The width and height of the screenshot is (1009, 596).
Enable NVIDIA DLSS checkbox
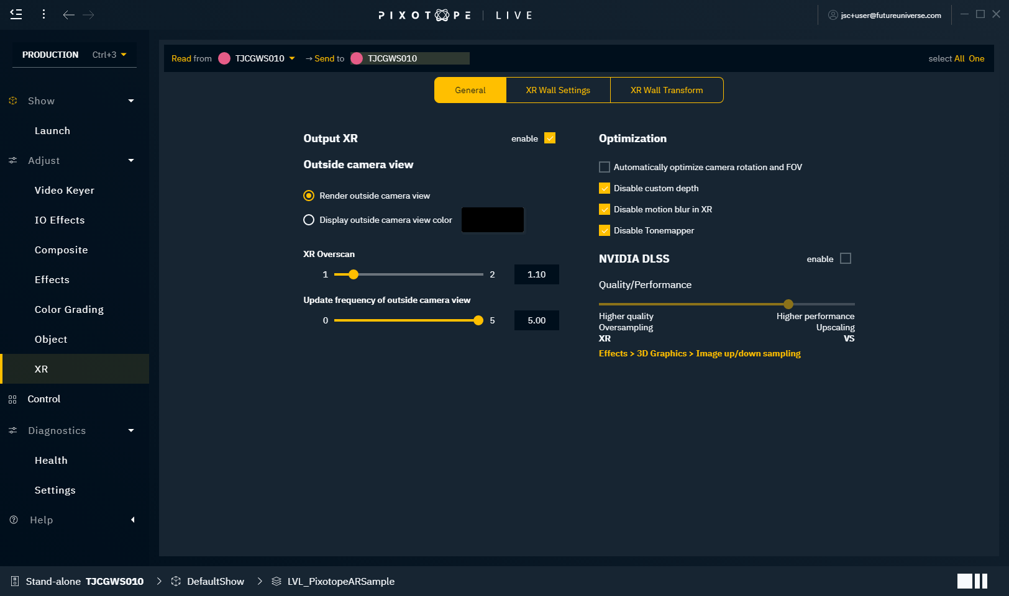click(846, 258)
